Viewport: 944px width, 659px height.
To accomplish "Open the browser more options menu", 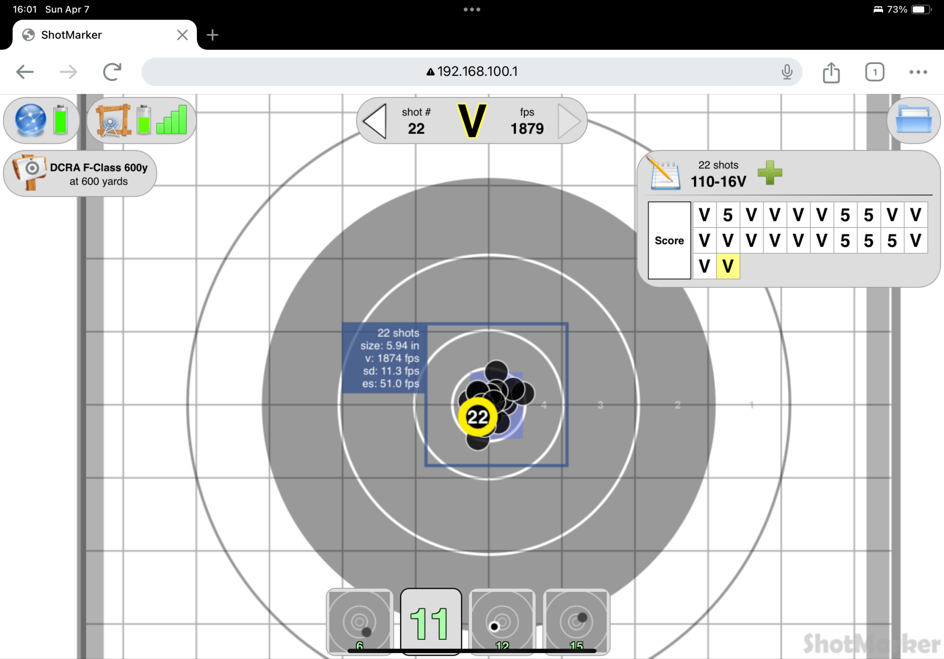I will 918,72.
